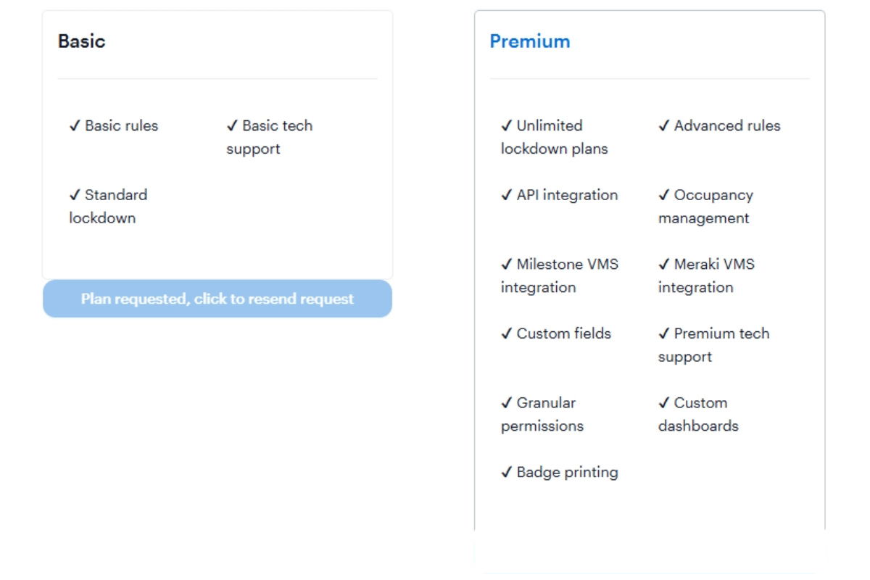Click the Standard lockdown feature item
Screen dimensions: 870x580
(108, 207)
